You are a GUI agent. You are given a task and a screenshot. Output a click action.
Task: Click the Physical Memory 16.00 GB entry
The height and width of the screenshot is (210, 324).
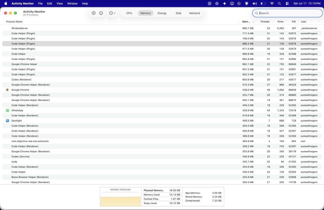point(162,190)
